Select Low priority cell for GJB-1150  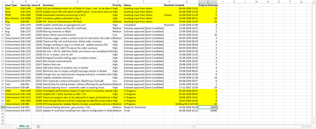click(x=118, y=35)
